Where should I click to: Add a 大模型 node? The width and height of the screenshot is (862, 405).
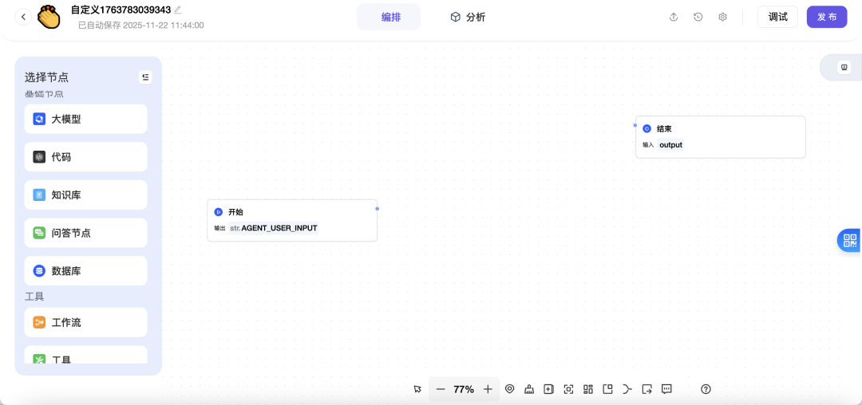pos(85,119)
